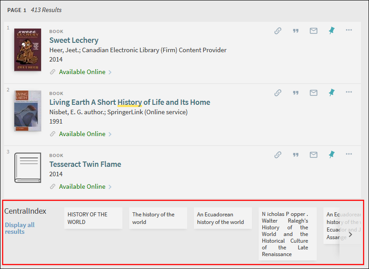Viewport: 369px width, 269px height.
Task: Pin Living Earth to favorites
Action: 331,93
